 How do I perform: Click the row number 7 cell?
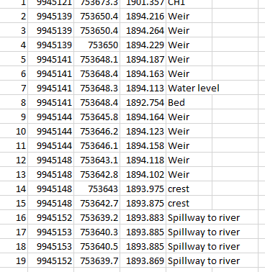14,88
